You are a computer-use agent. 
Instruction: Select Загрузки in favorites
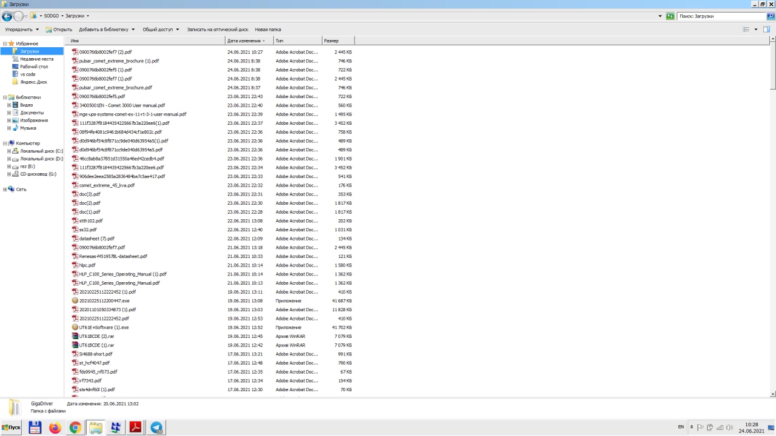pos(29,51)
